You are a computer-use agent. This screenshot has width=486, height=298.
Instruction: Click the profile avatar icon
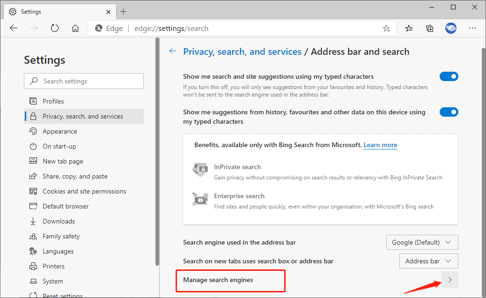tap(451, 28)
